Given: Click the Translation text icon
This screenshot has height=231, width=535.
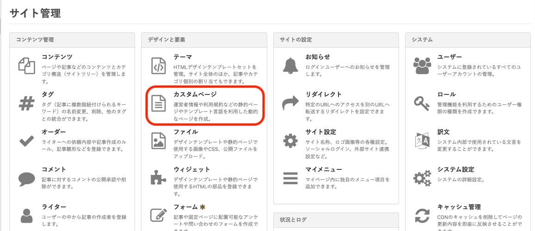Looking at the screenshot, I should coord(422,141).
